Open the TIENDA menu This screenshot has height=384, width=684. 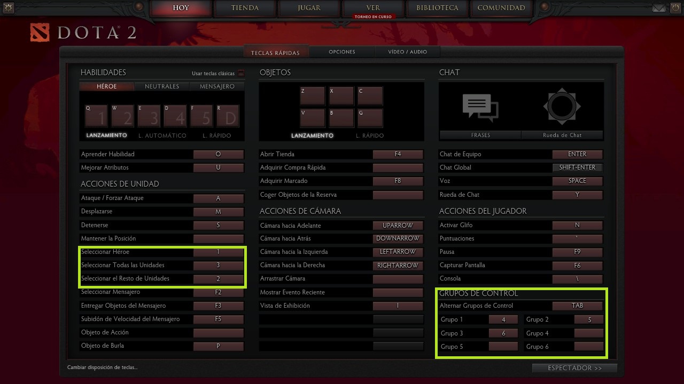click(x=245, y=8)
